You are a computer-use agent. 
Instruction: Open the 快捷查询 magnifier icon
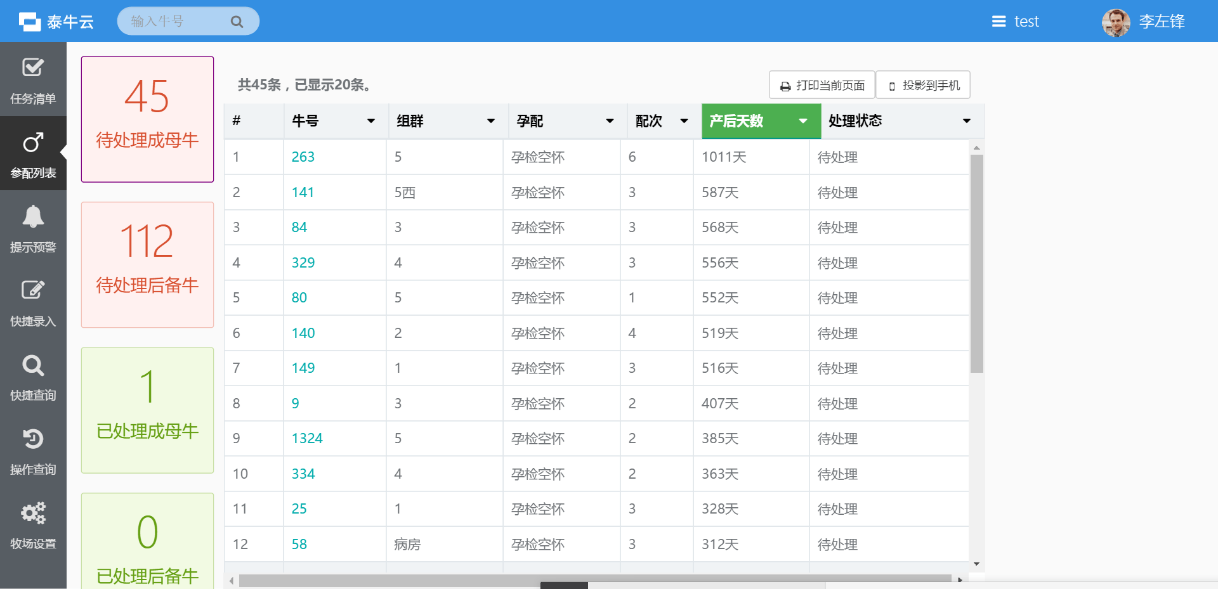33,365
